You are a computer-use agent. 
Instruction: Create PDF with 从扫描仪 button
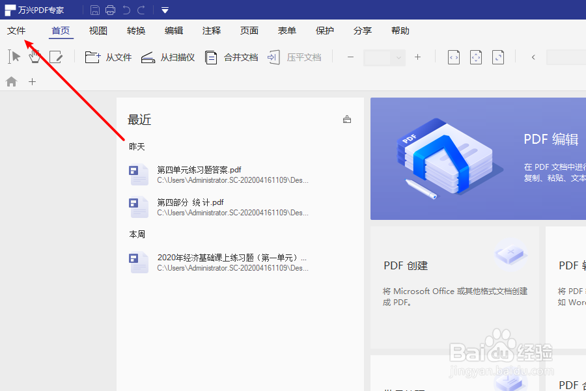pyautogui.click(x=168, y=57)
